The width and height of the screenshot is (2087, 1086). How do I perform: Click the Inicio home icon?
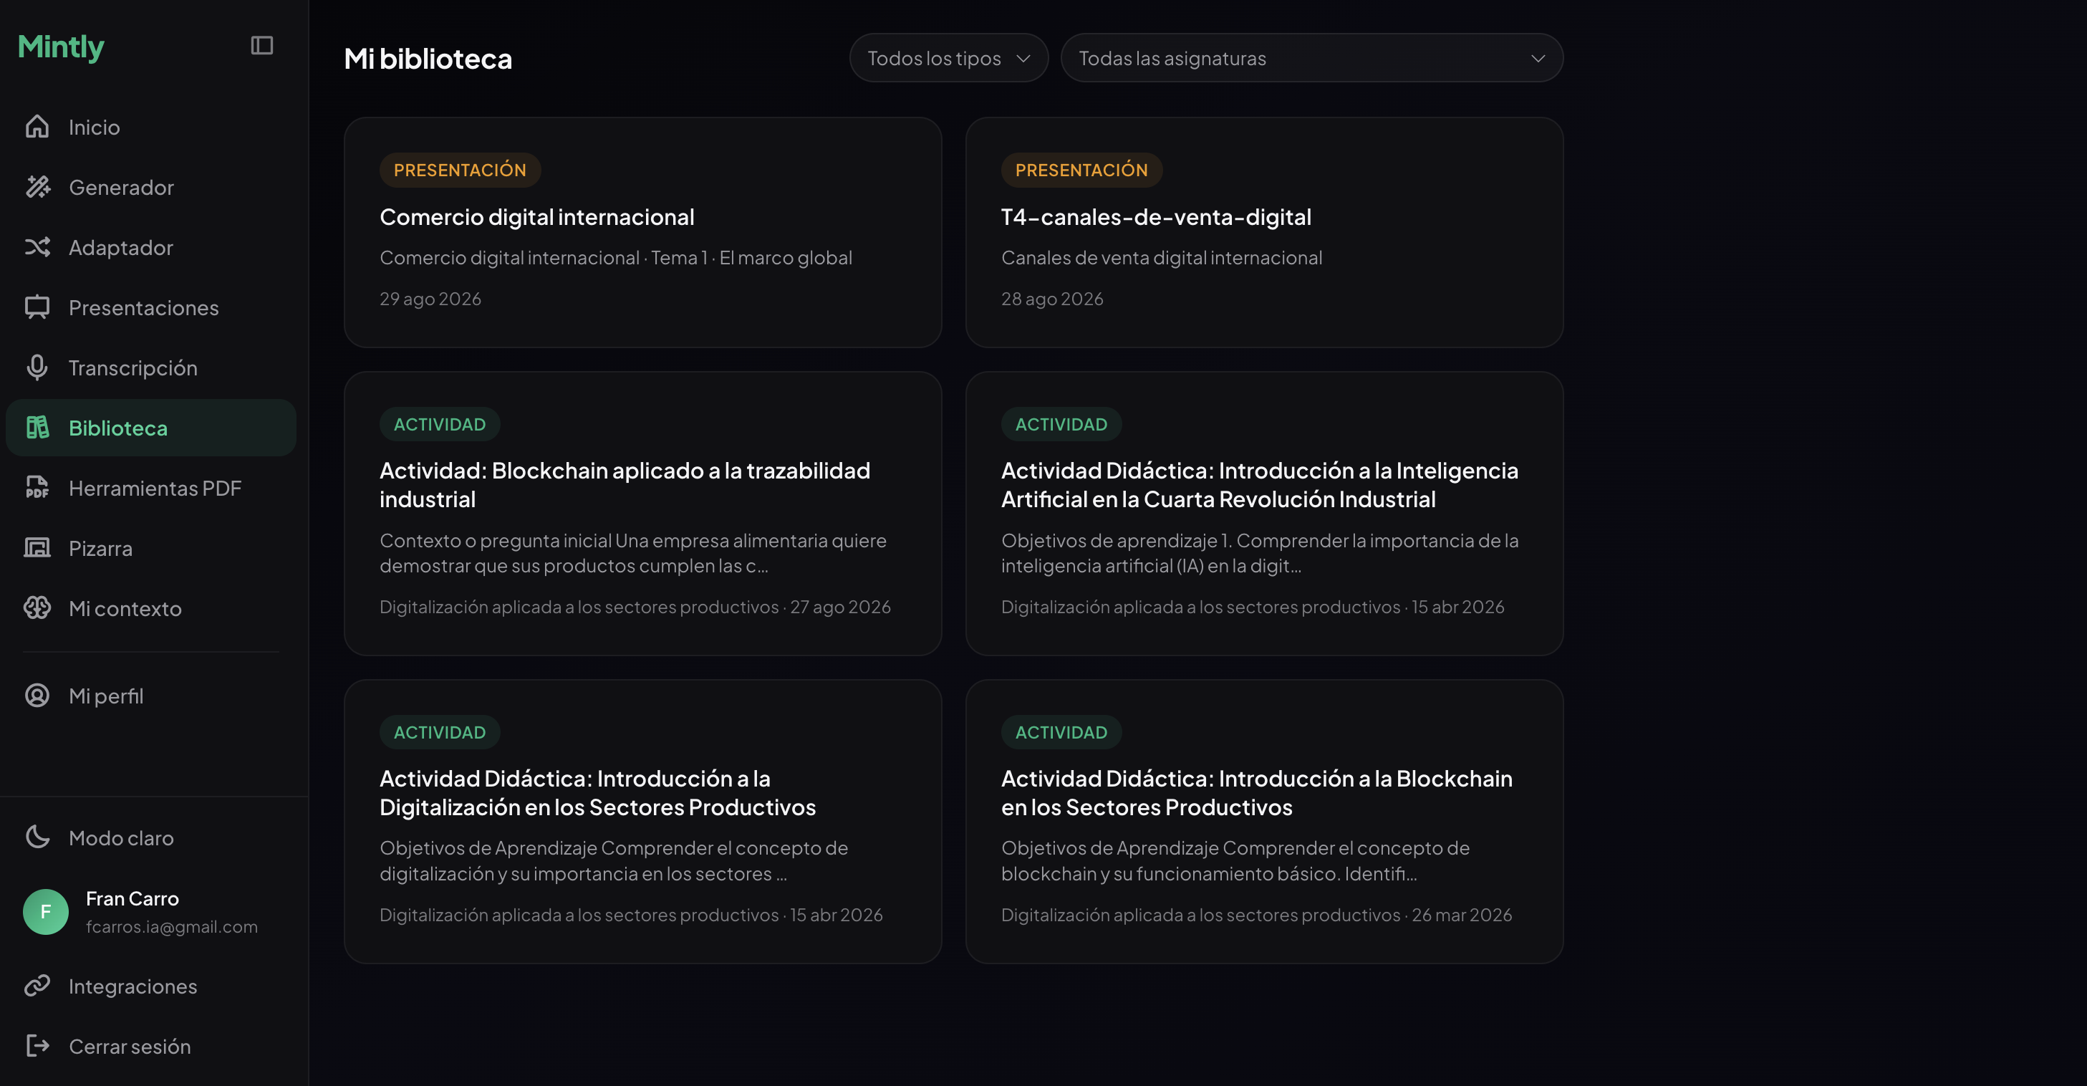pos(37,128)
